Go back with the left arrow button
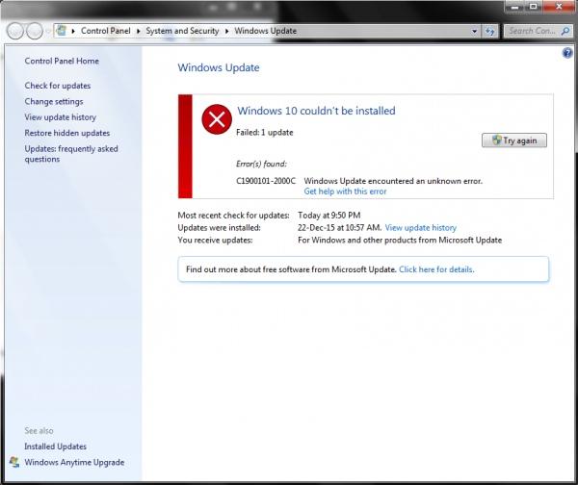This screenshot has height=485, width=578. (x=15, y=31)
